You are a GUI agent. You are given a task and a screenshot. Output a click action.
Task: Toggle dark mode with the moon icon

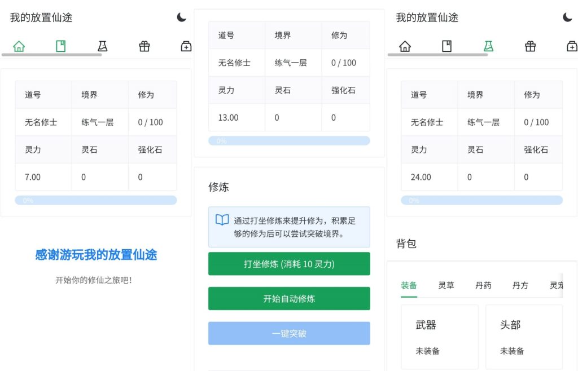[181, 17]
